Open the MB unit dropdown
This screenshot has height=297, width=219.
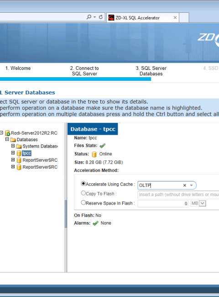[x=203, y=203]
